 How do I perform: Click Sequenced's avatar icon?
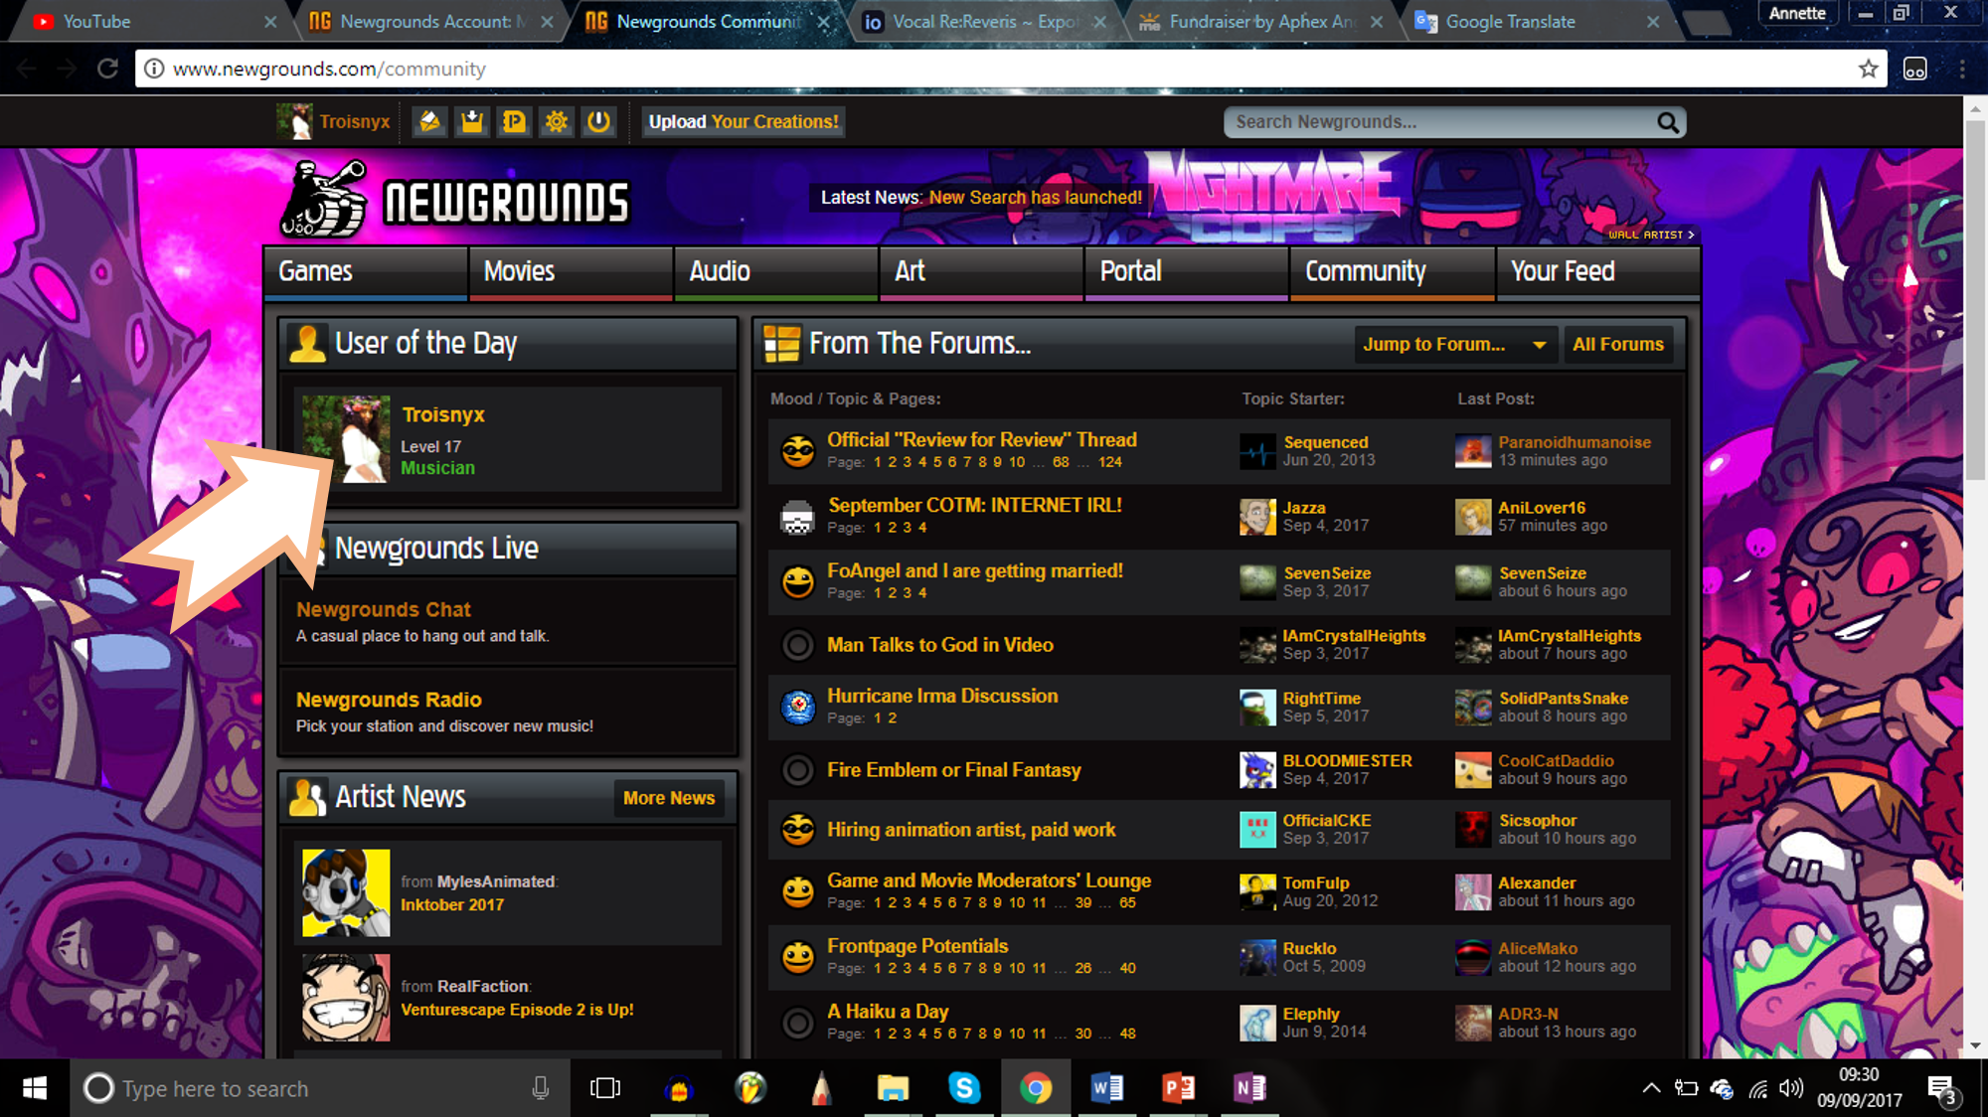pyautogui.click(x=1257, y=451)
